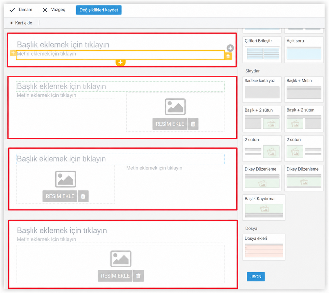
Task: Cancel editing with Vazgeç
Action: [x=54, y=10]
